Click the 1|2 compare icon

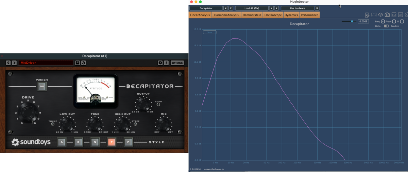pos(394,15)
